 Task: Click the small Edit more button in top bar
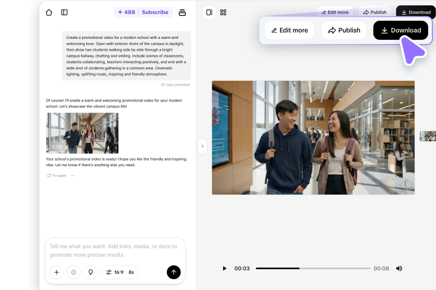pyautogui.click(x=335, y=12)
